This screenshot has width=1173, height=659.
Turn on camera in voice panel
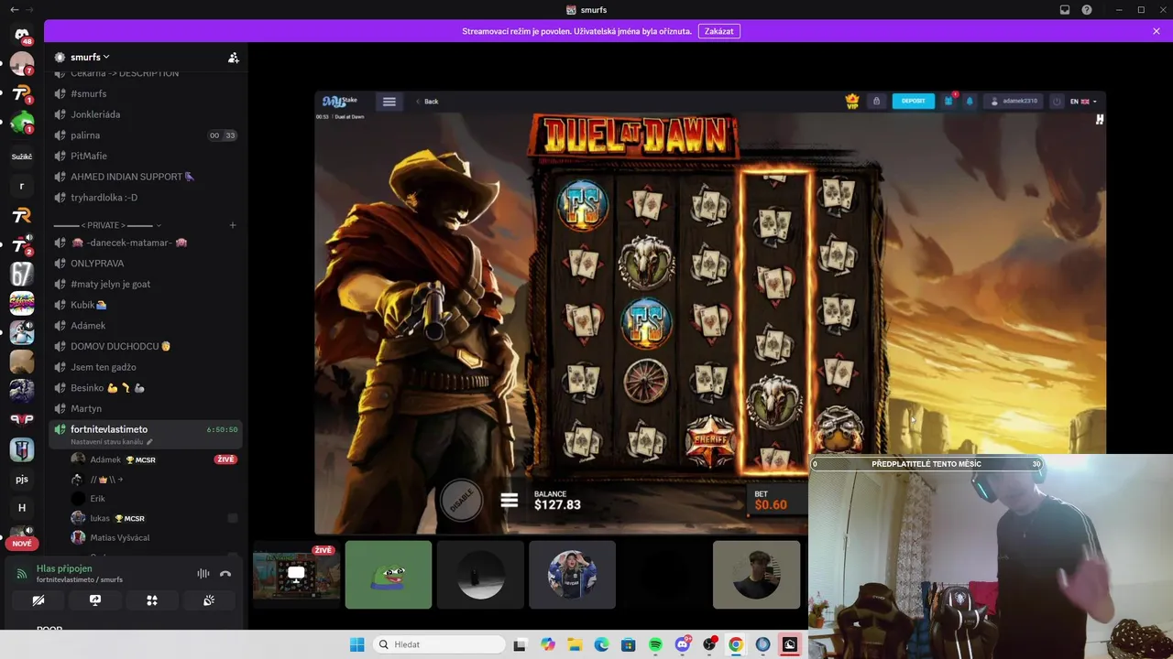(x=38, y=600)
